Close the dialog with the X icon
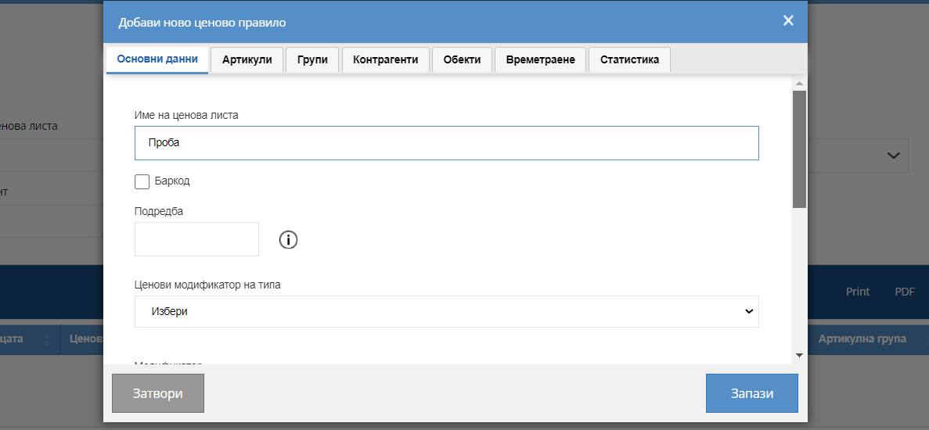The image size is (929, 430). pyautogui.click(x=788, y=20)
